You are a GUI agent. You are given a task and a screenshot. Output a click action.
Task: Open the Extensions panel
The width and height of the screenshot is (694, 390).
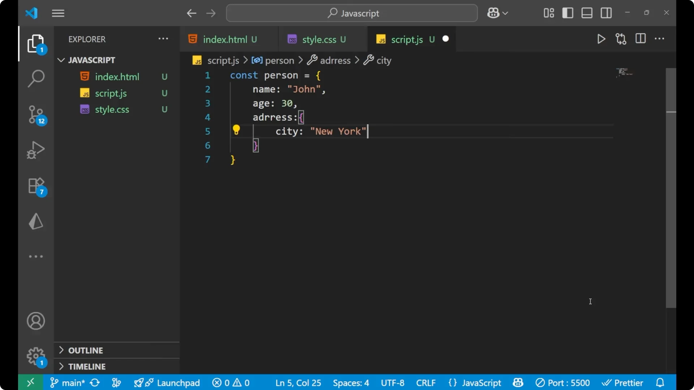tap(36, 186)
